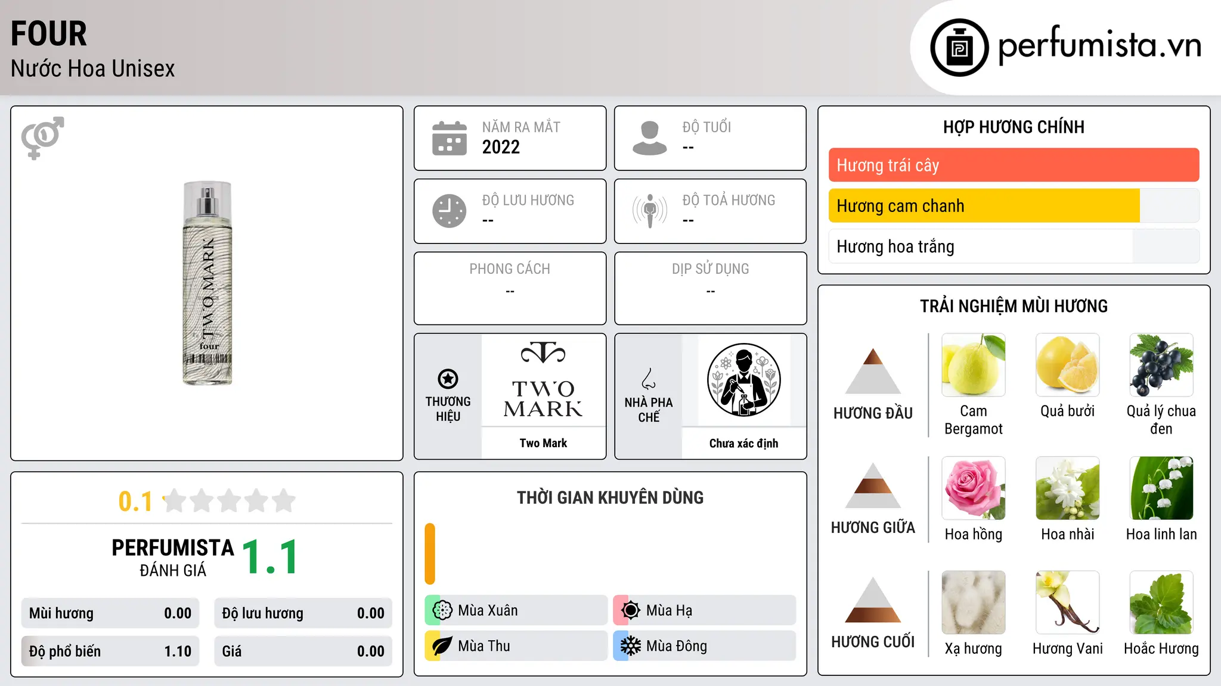Screen dimensions: 1221x686
Task: Click the Dịp sử dụng card
Action: coord(710,288)
